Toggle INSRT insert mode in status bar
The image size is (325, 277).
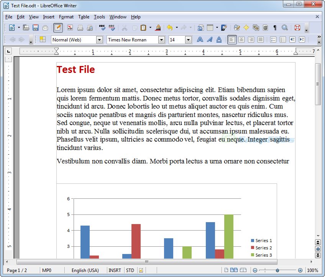[x=114, y=270]
